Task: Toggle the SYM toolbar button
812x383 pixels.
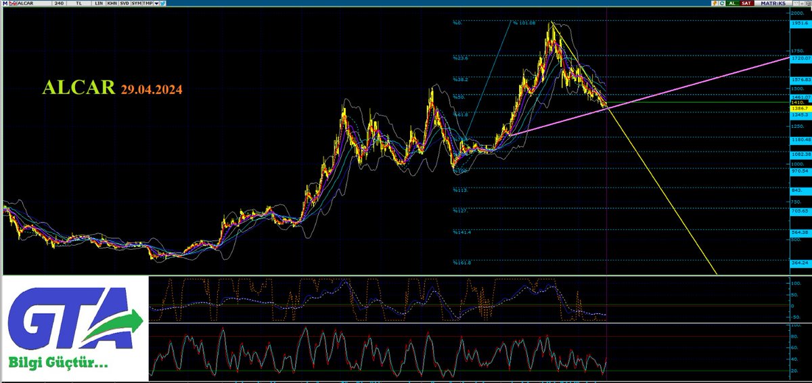Action: click(136, 3)
